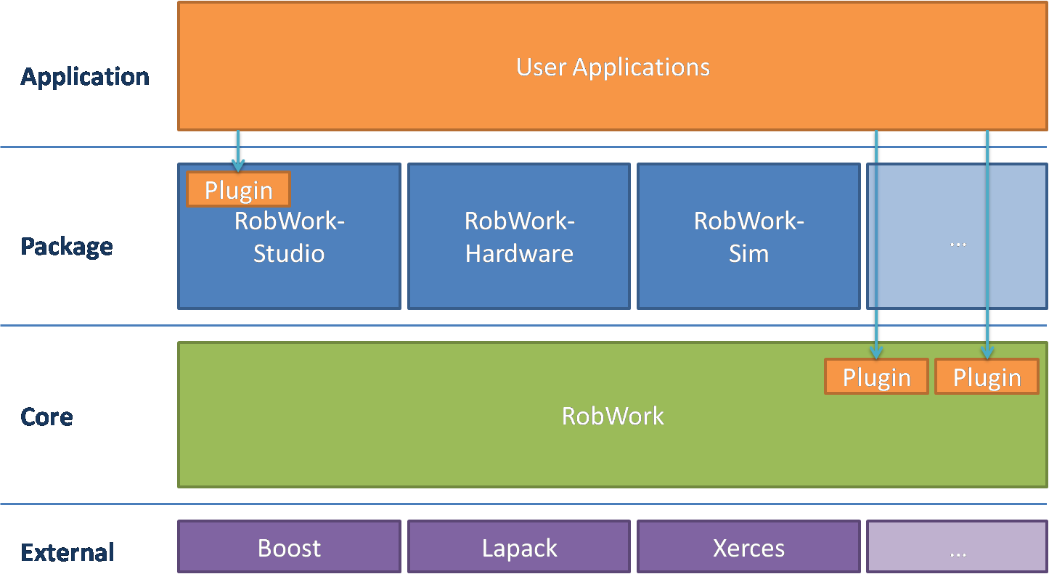Click the External layer label
This screenshot has width=1049, height=574.
tap(68, 552)
